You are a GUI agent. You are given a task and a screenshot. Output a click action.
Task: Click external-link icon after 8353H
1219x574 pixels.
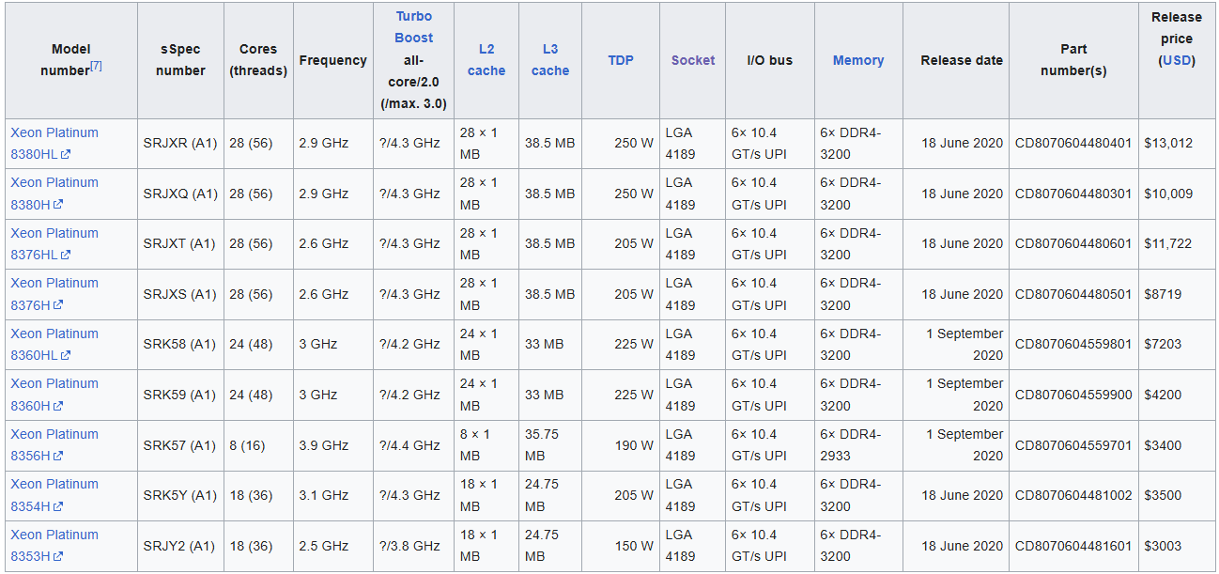(58, 557)
